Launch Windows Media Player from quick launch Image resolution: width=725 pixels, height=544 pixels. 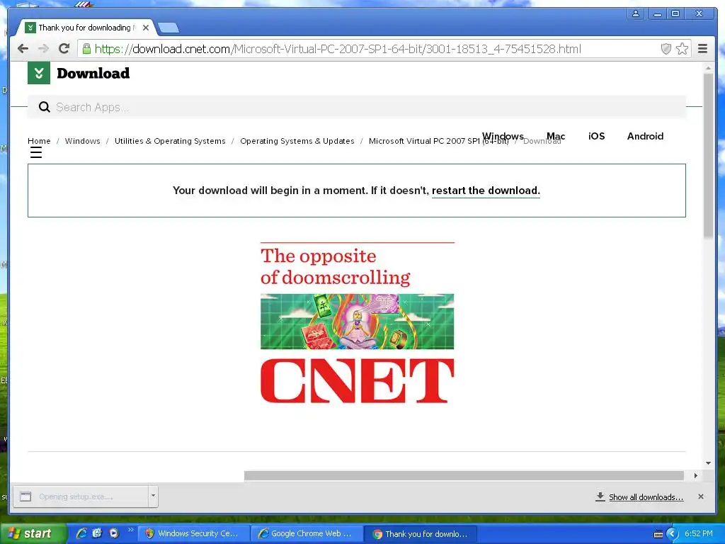(113, 533)
